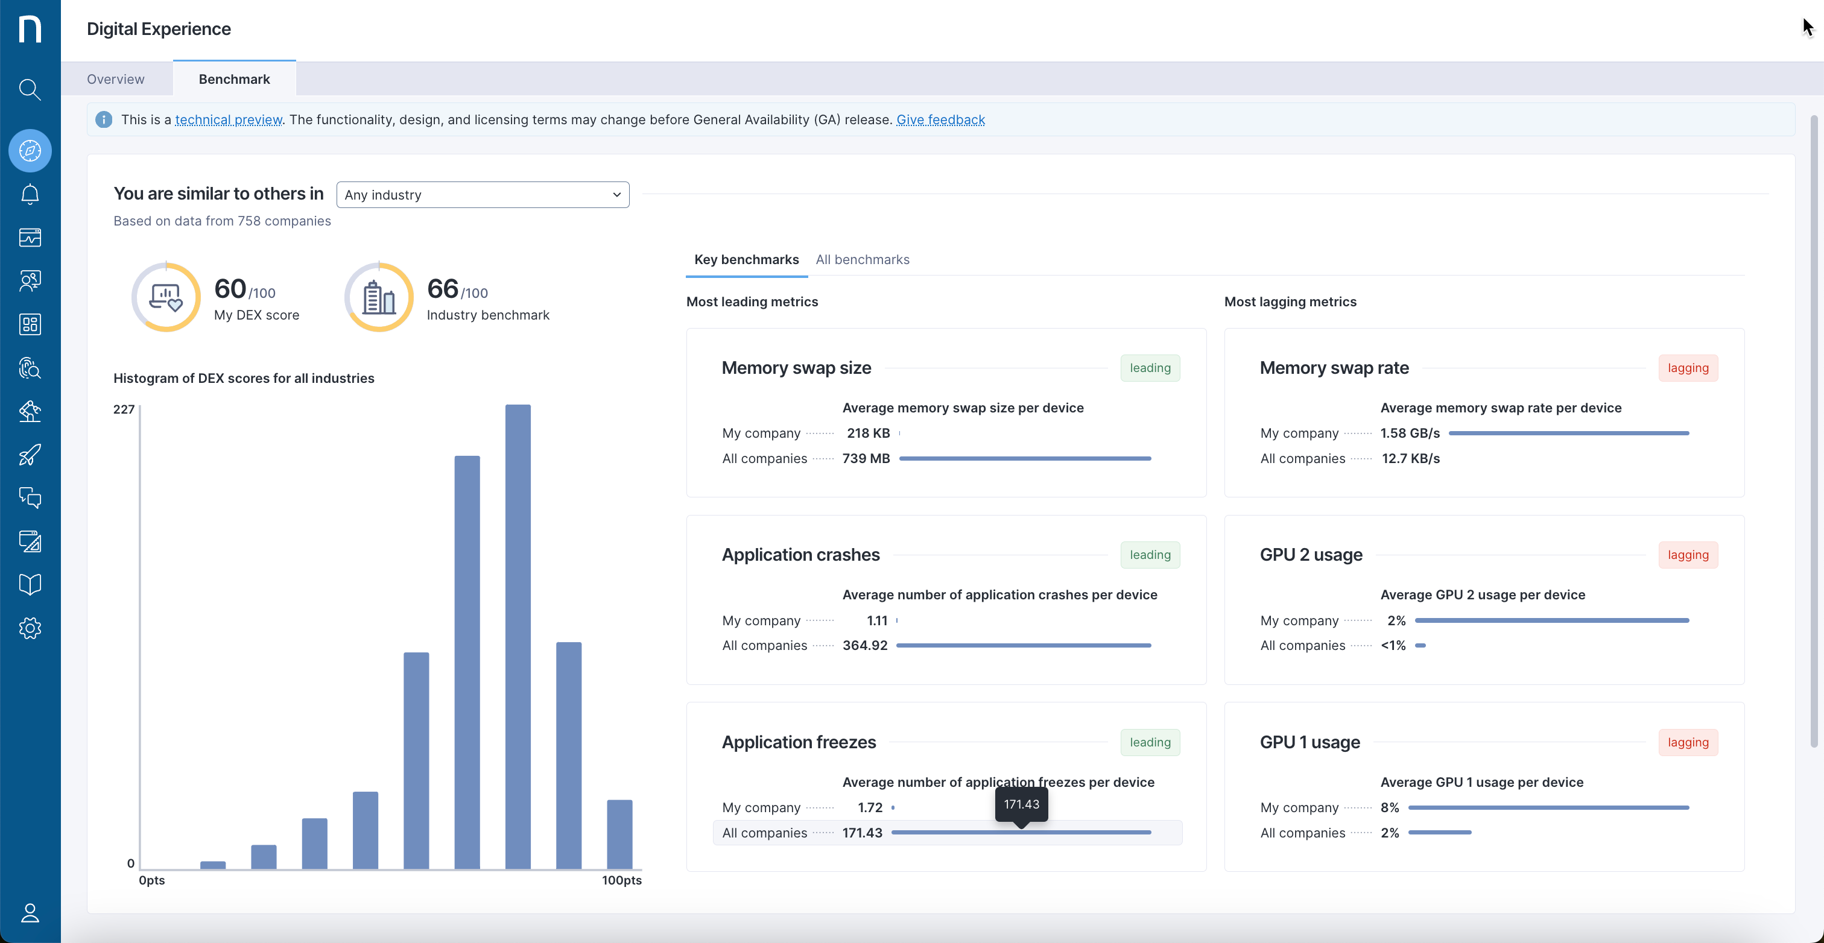
Task: Click the 218 KB value
Action: pyautogui.click(x=868, y=434)
